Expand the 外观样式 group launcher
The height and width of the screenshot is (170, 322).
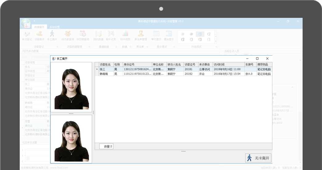216,47
